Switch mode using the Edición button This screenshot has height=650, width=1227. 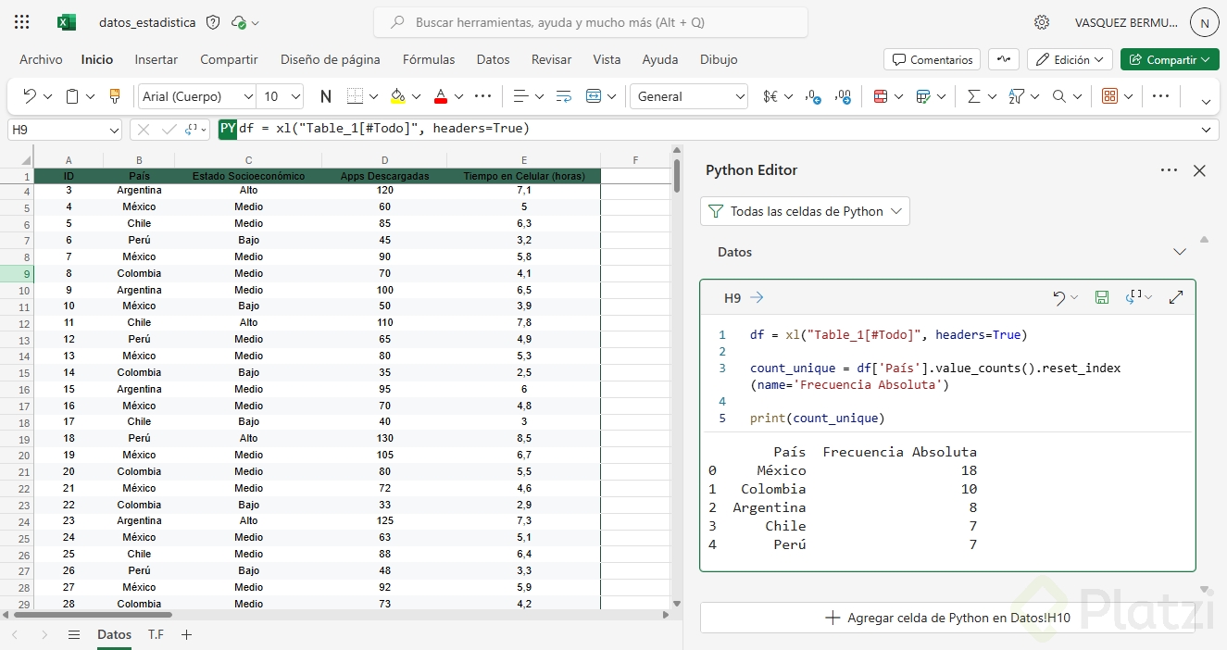1070,59
